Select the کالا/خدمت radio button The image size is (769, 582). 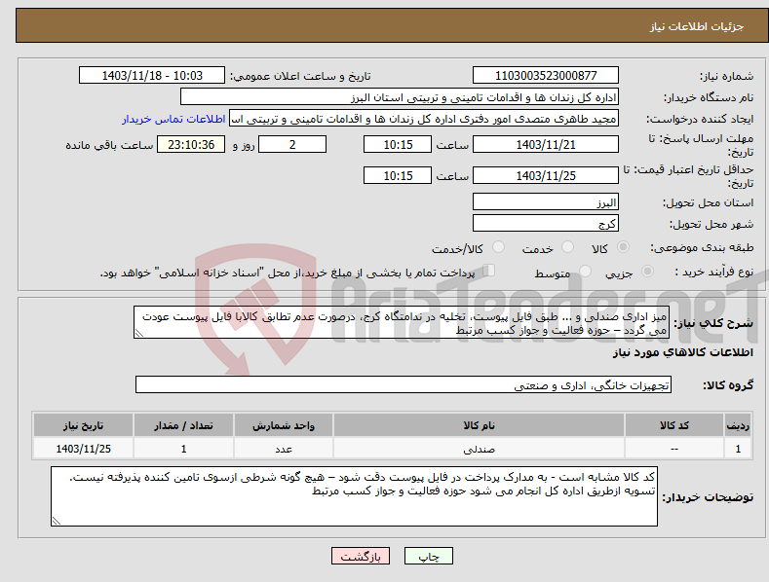coord(498,247)
